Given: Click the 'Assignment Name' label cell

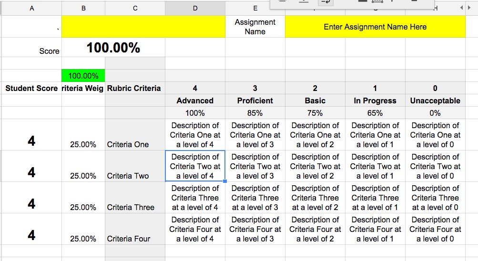Looking at the screenshot, I should coord(255,27).
